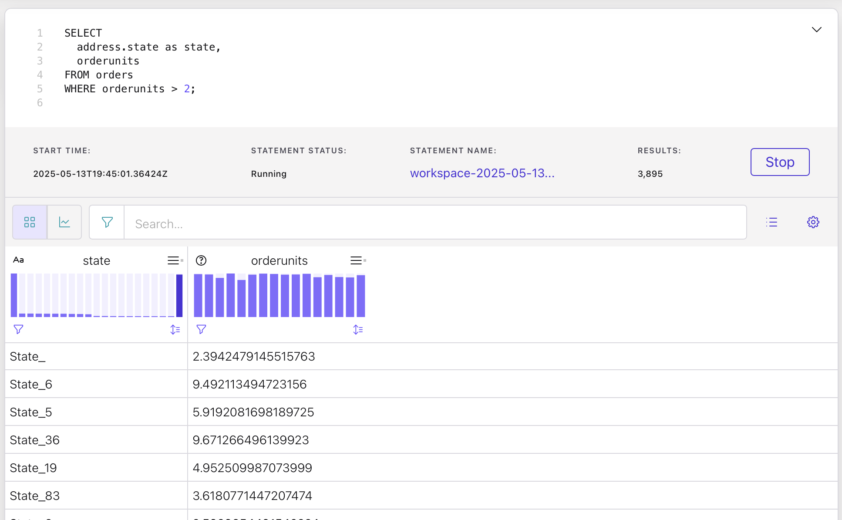Select the darkest bar in state histogram

(x=179, y=295)
